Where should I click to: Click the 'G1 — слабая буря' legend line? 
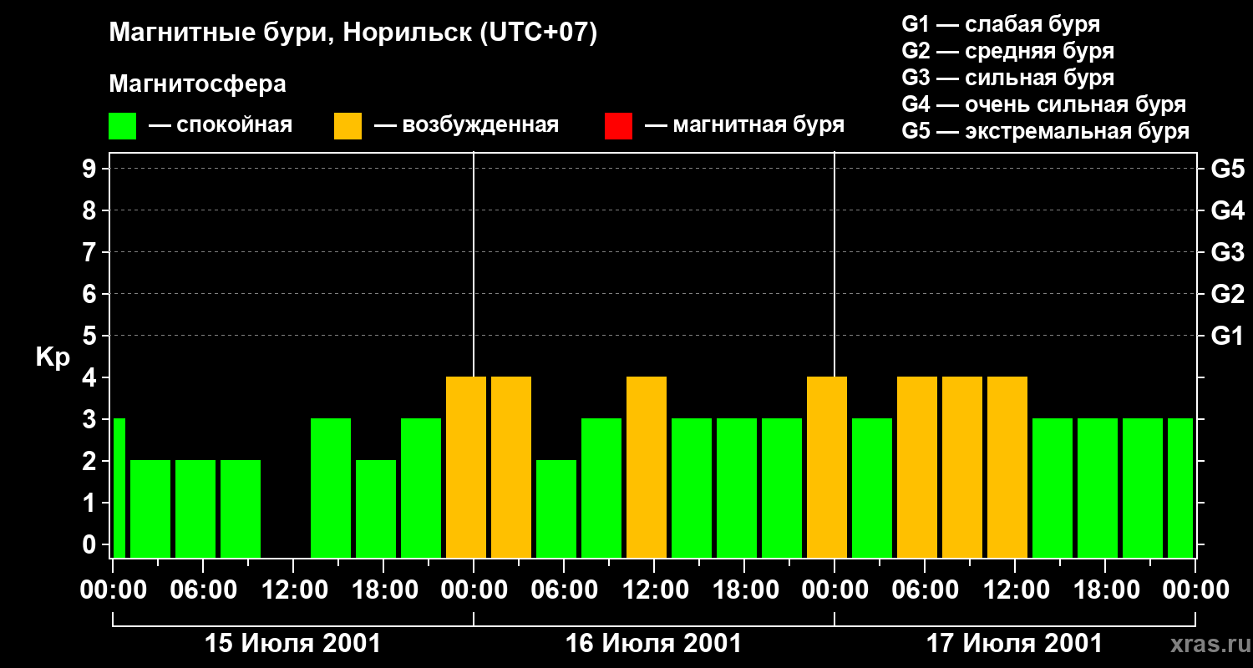coord(1001,24)
